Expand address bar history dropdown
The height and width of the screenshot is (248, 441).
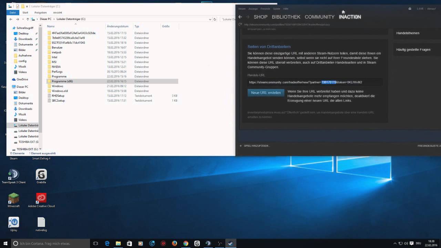point(210,19)
